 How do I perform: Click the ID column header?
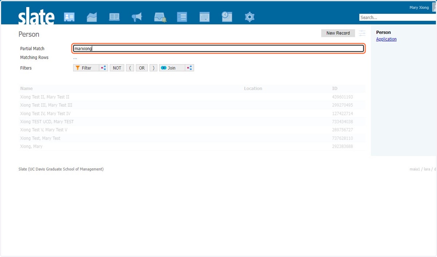(335, 89)
